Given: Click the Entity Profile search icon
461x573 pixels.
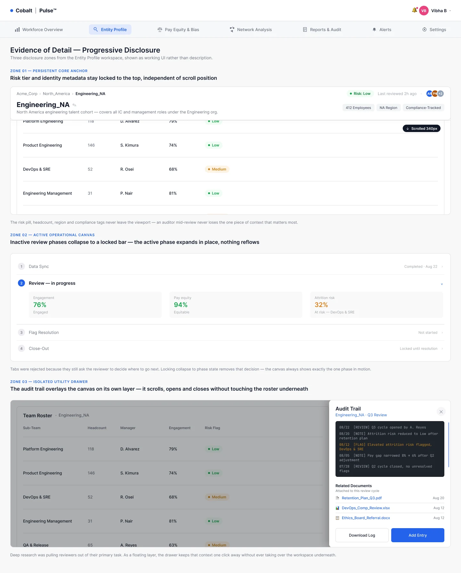Looking at the screenshot, I should pyautogui.click(x=95, y=29).
